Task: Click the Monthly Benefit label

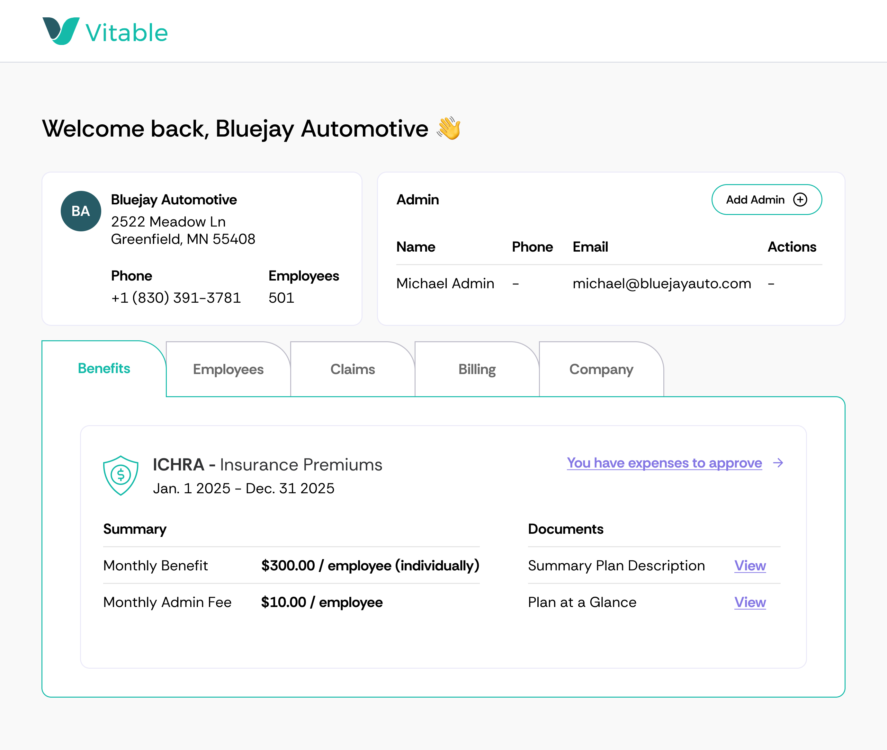Action: tap(156, 566)
